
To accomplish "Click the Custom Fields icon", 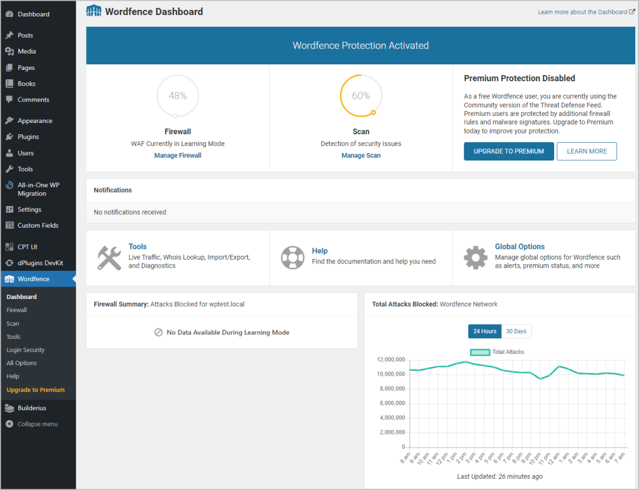I will [x=9, y=225].
